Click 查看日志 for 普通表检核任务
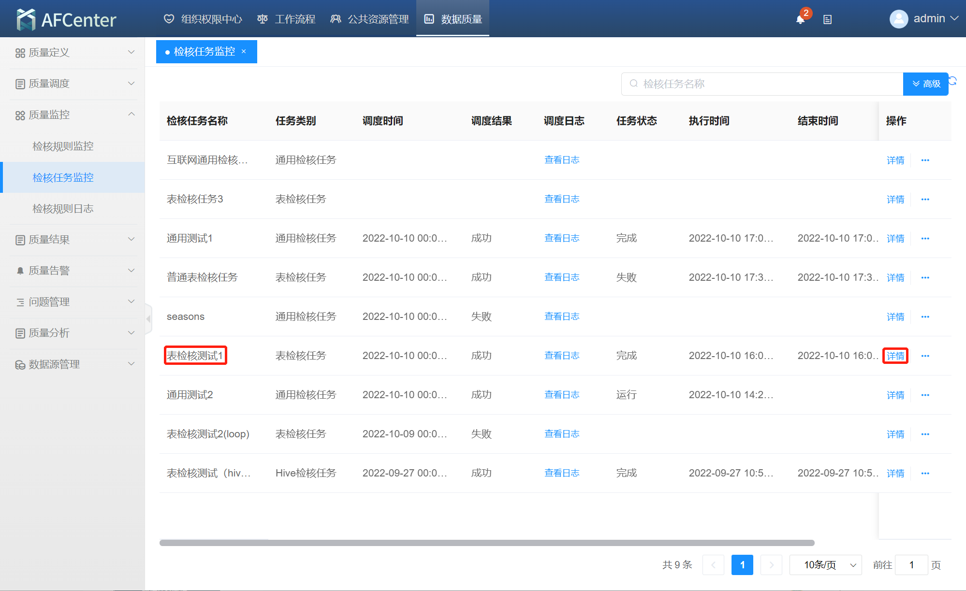This screenshot has width=966, height=591. 561,277
